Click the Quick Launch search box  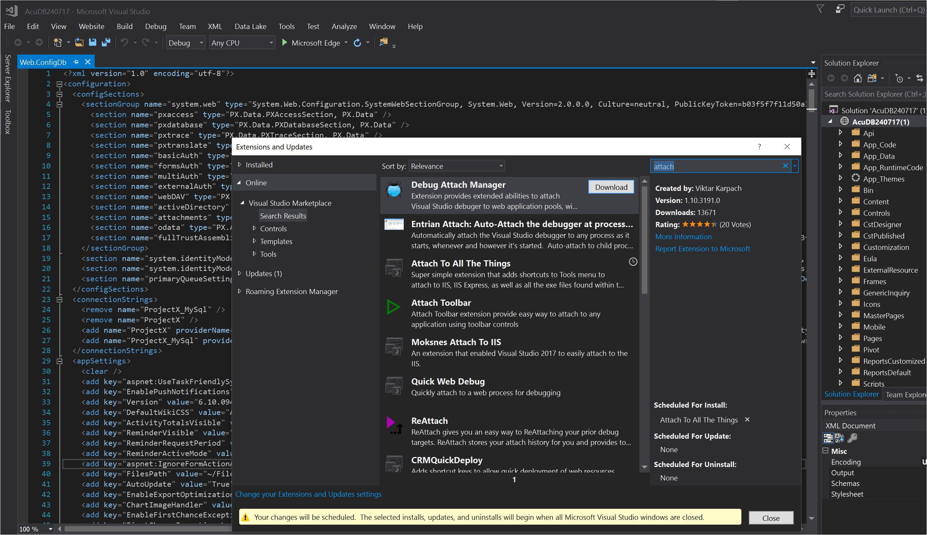[888, 10]
